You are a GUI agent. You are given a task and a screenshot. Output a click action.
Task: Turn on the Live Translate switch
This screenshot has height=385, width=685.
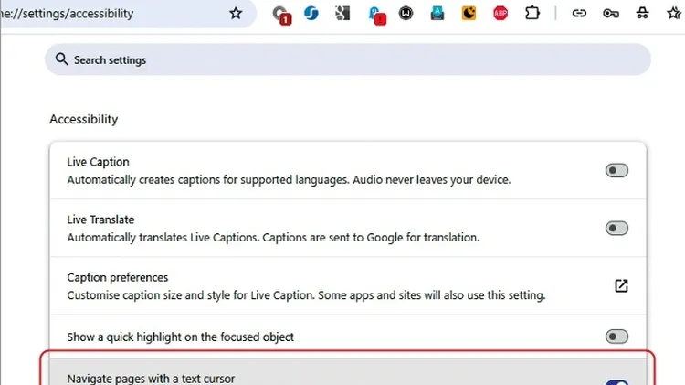(616, 228)
